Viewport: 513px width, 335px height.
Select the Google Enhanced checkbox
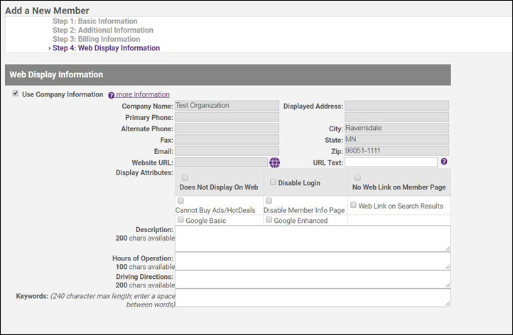(269, 220)
